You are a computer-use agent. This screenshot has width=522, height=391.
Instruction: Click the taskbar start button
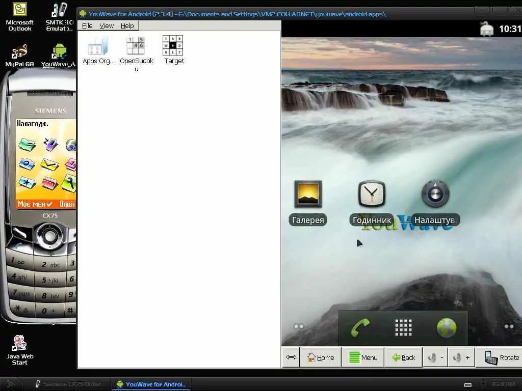pos(11,384)
